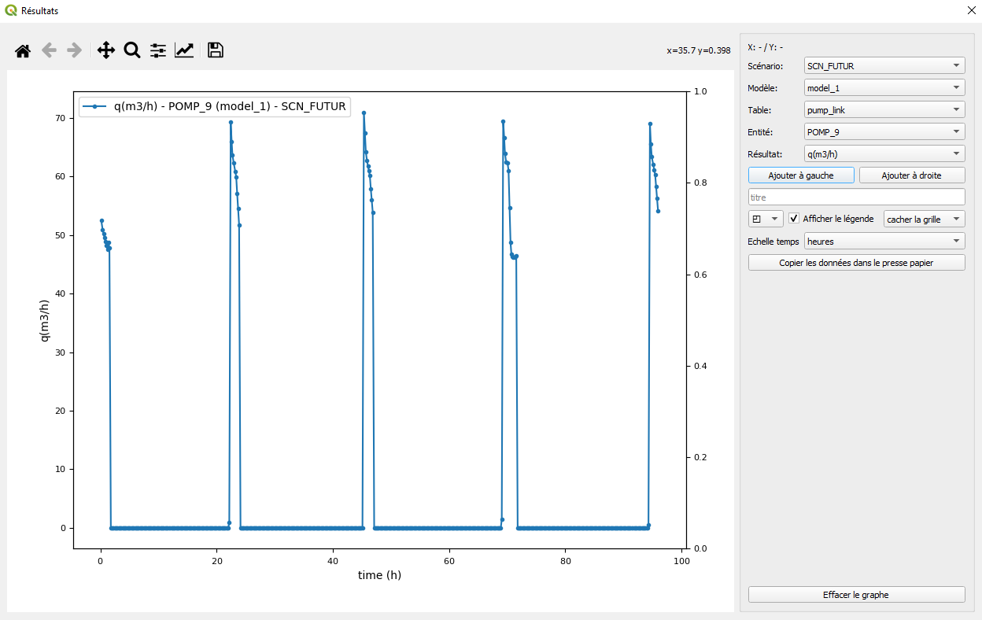
Task: Click the time (h) axis label
Action: 379,575
